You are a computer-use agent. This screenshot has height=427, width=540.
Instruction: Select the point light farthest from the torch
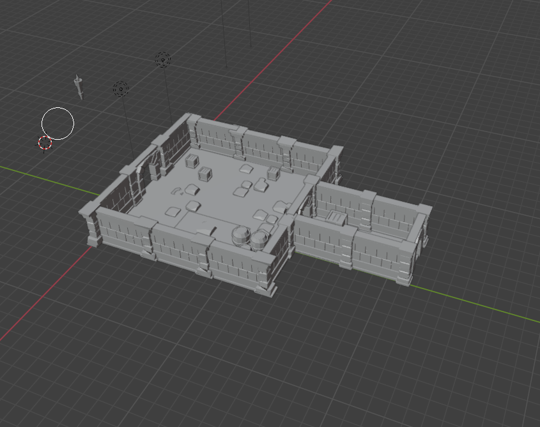click(x=162, y=59)
